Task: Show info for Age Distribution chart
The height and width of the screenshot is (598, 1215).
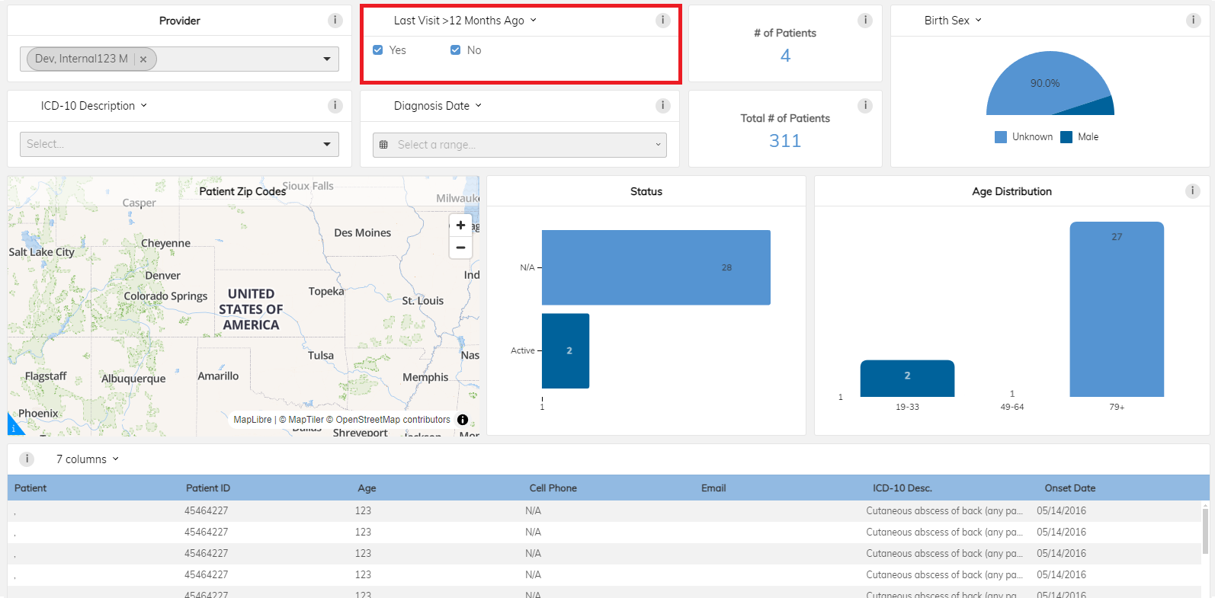Action: tap(1193, 191)
